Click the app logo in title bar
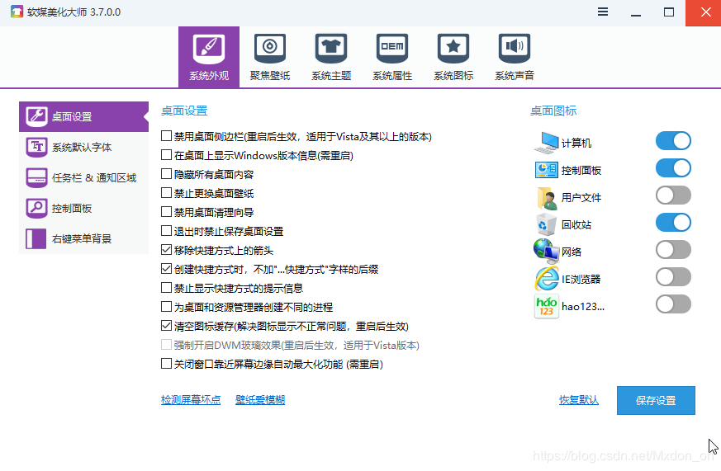 [17, 12]
